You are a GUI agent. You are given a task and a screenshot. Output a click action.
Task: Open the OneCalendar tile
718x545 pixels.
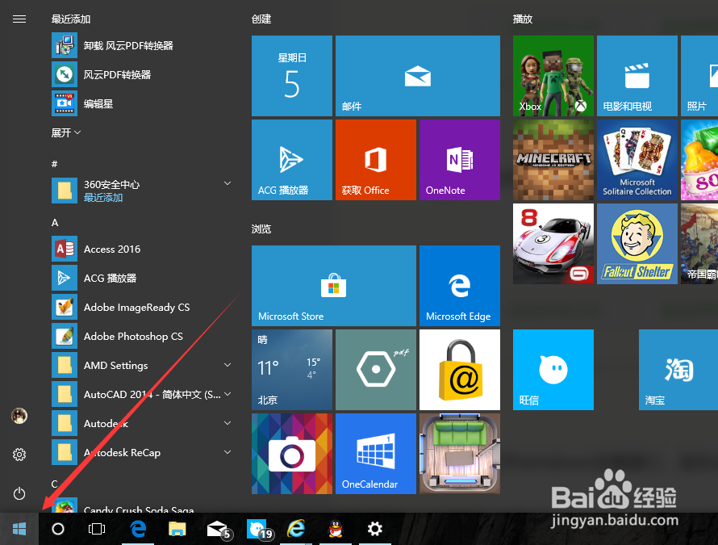coord(375,453)
